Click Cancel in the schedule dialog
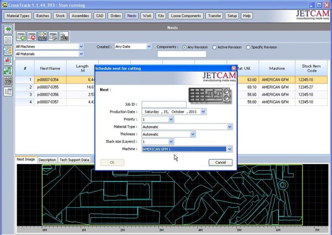 220,163
